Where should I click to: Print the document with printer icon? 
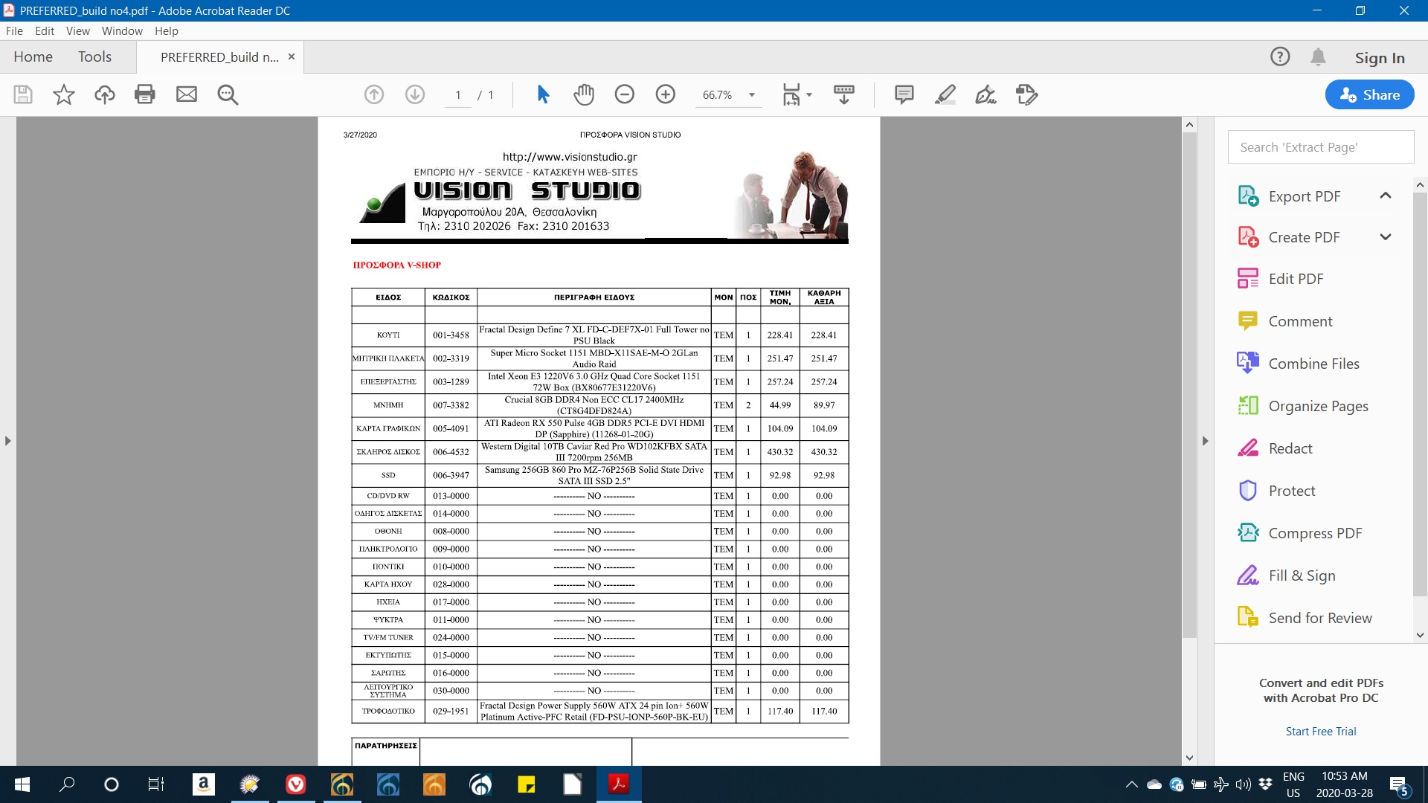click(x=145, y=94)
